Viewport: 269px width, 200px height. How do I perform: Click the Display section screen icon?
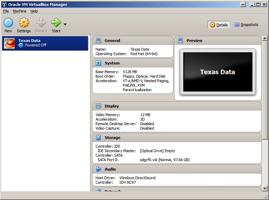click(98, 106)
